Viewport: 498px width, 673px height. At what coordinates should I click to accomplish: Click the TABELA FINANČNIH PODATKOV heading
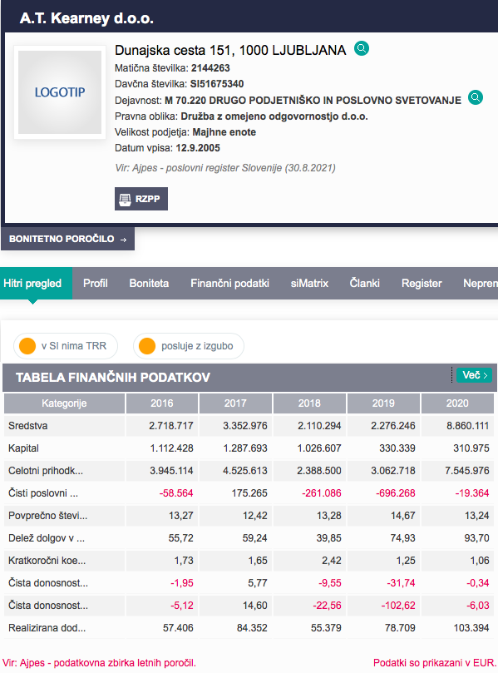(113, 378)
